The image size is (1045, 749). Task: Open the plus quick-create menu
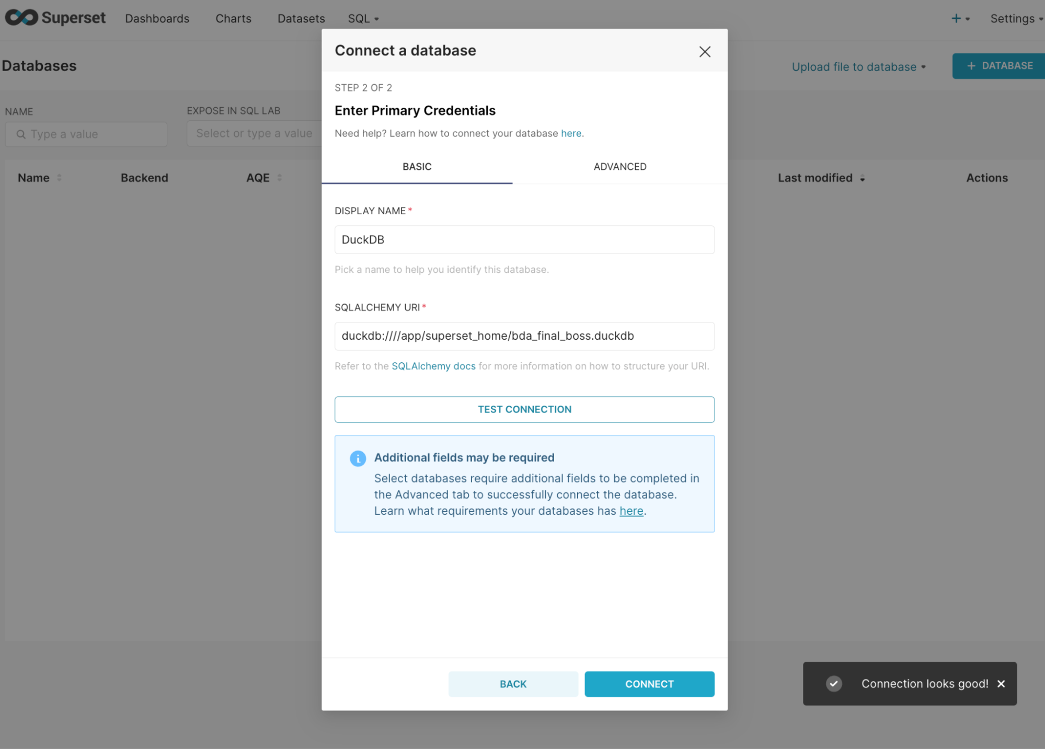960,18
